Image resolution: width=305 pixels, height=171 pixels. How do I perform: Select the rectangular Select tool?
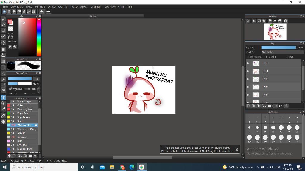(x=3, y=68)
